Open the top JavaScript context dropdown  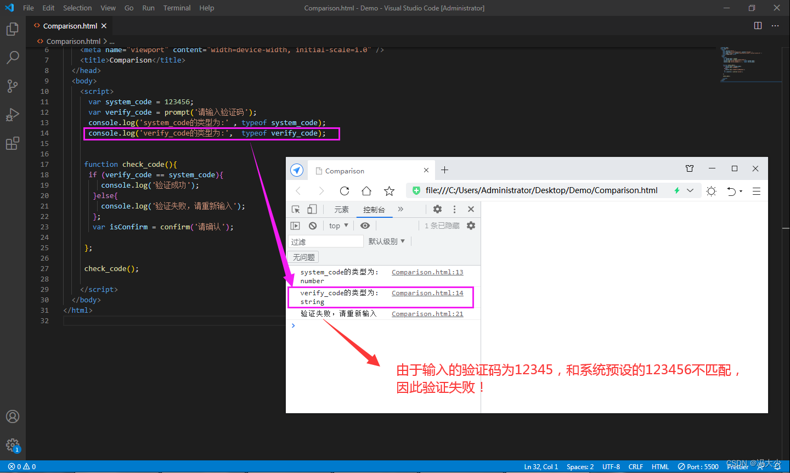pos(338,226)
